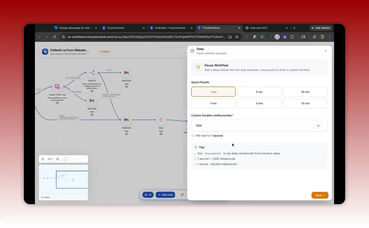This screenshot has width=369, height=228.
Task: Zoom in the workflow canvas
Action: coord(58,159)
